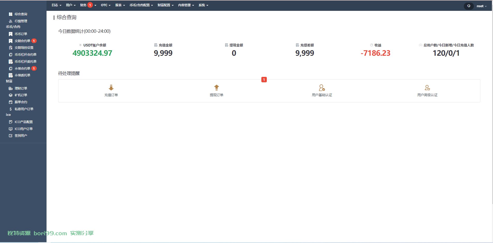The width and height of the screenshot is (493, 243).
Task: Click the red badge beside 交割合约单
Action: pyautogui.click(x=34, y=41)
